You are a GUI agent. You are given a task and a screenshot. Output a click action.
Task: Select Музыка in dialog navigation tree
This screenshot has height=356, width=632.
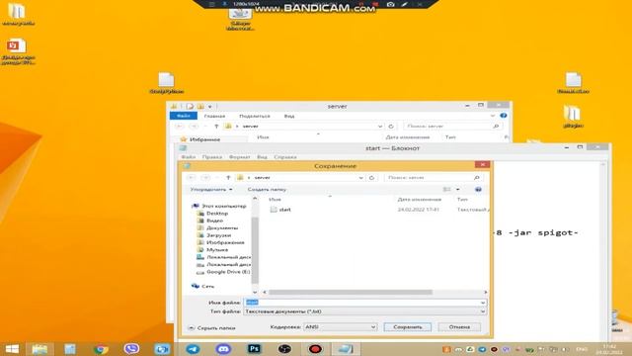(217, 249)
